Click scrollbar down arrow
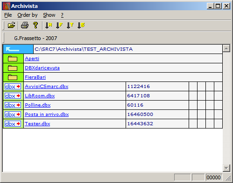The image size is (233, 183). coord(226,168)
